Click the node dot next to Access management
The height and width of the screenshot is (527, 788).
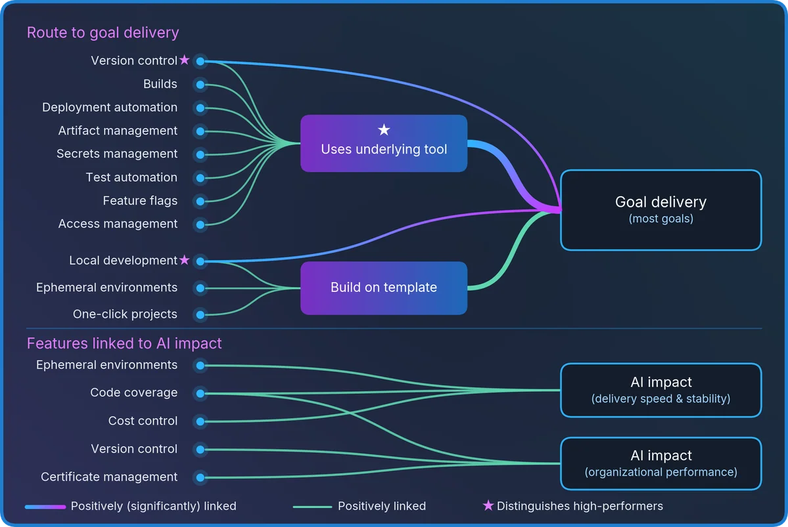click(x=200, y=224)
